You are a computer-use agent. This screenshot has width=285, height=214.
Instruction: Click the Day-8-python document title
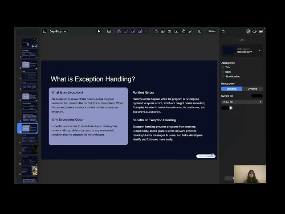(58, 31)
